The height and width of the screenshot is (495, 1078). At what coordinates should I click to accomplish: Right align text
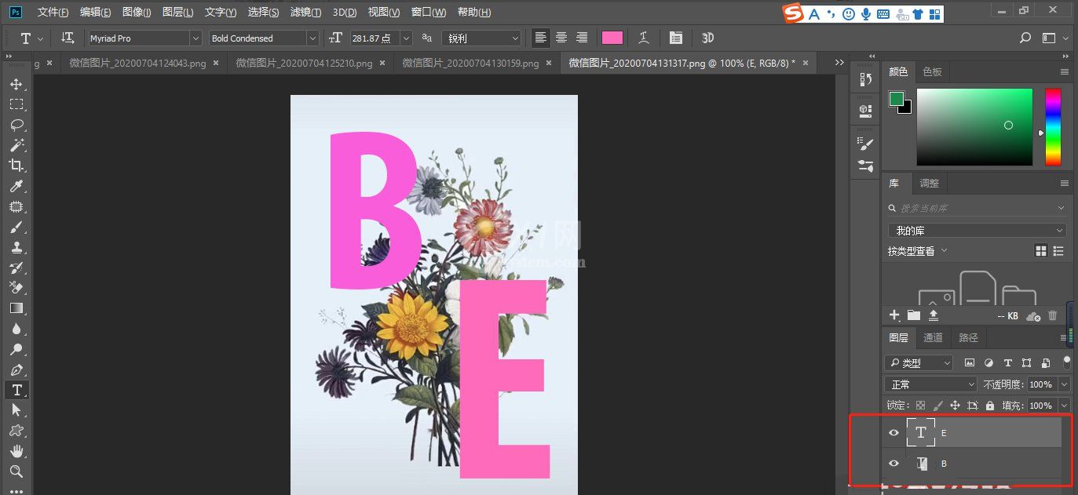tap(582, 38)
